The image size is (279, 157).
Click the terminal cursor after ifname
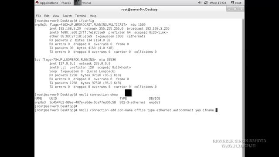click(217, 110)
